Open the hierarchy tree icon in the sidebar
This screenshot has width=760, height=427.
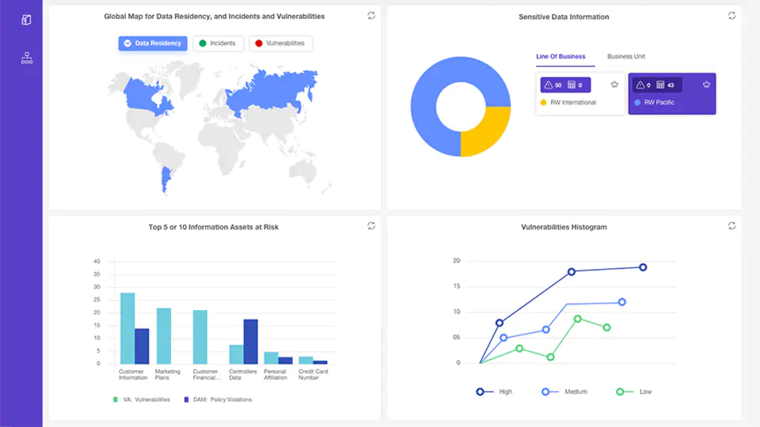coord(27,58)
